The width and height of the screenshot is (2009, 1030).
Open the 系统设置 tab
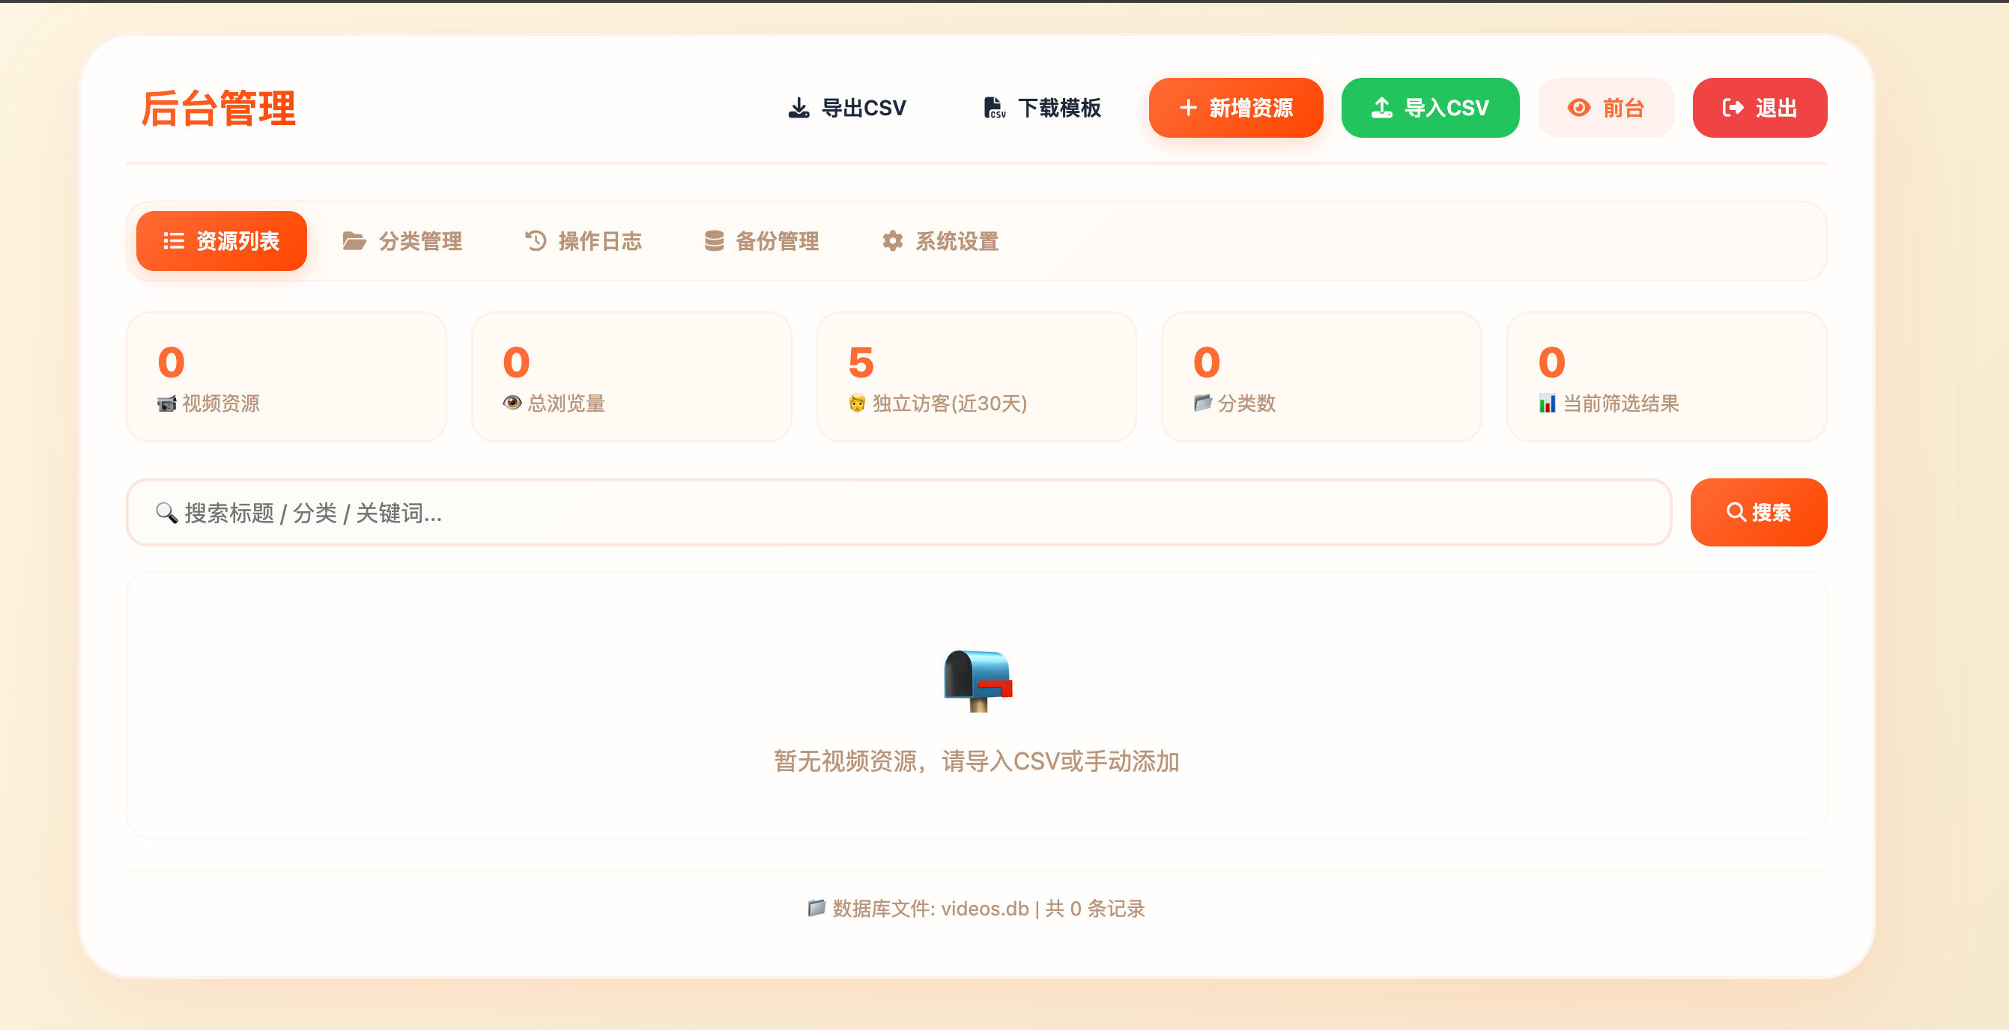[940, 241]
